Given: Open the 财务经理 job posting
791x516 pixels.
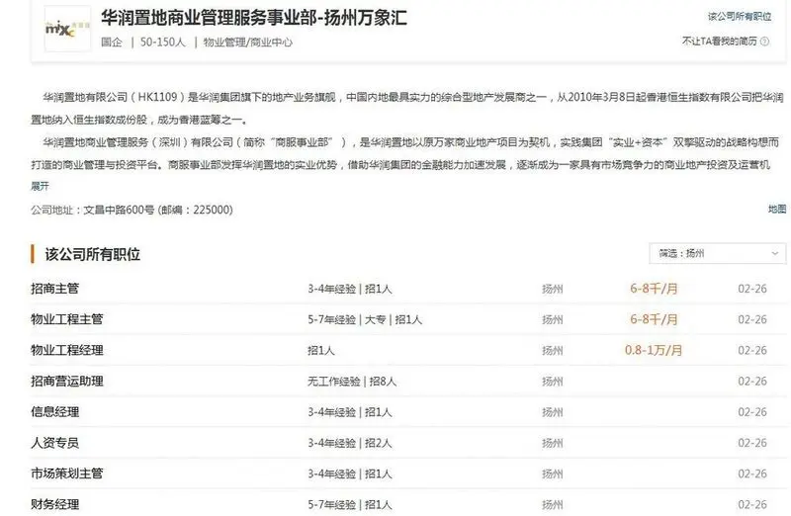Looking at the screenshot, I should tap(55, 504).
